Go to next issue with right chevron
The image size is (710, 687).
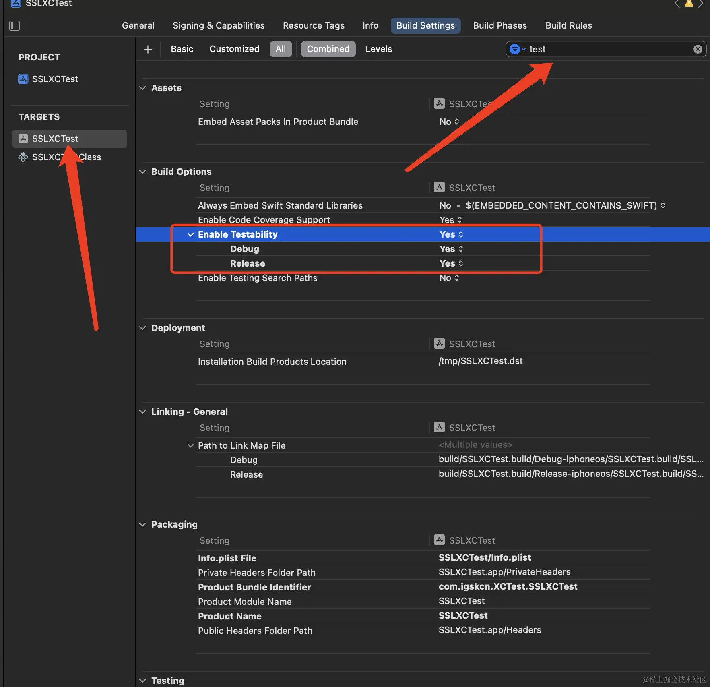701,4
